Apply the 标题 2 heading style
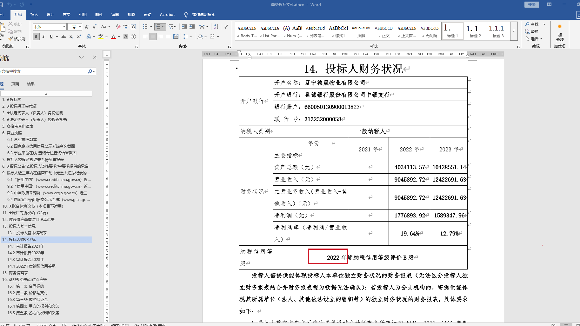 click(x=475, y=31)
